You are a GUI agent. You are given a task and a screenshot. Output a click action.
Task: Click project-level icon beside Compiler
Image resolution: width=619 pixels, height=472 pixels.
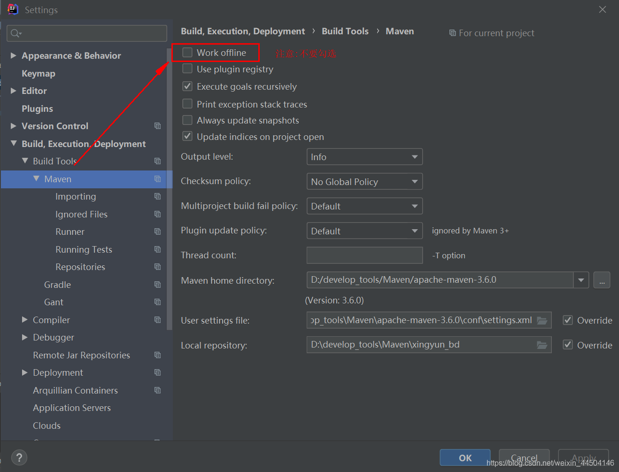[157, 320]
